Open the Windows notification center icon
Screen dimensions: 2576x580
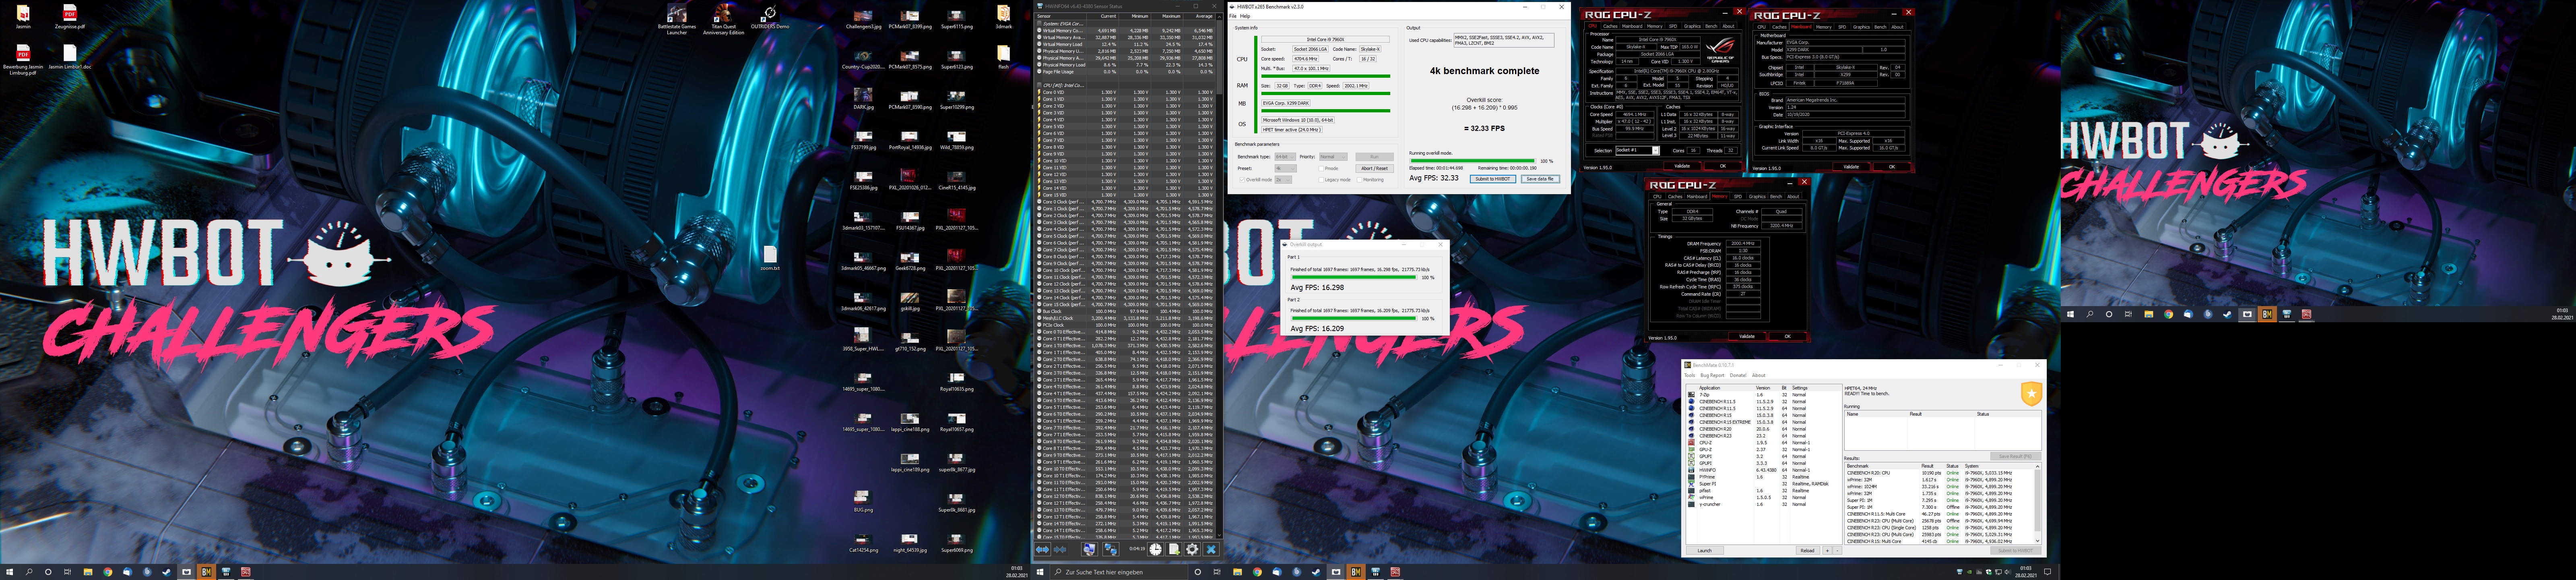click(x=2047, y=572)
